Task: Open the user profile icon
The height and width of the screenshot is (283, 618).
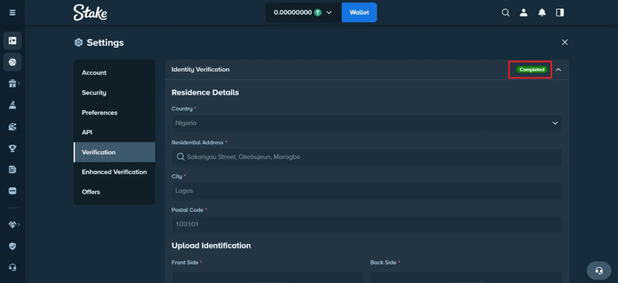Action: pos(523,12)
